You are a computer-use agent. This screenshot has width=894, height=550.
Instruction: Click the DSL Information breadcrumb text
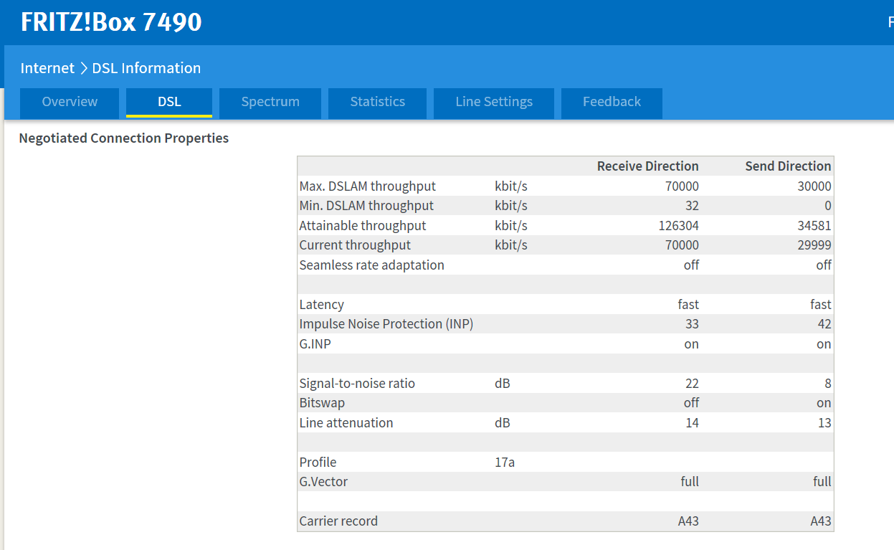146,68
